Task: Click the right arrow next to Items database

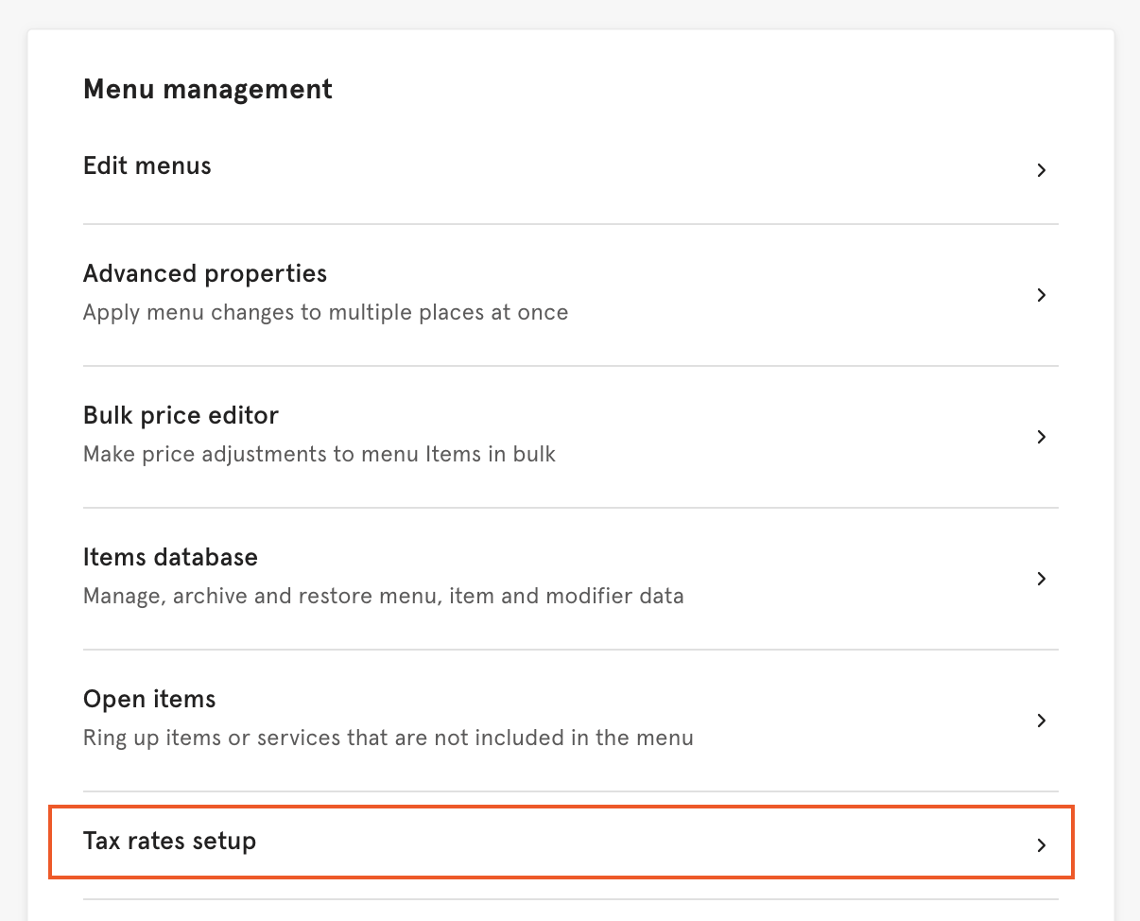Action: (1041, 579)
